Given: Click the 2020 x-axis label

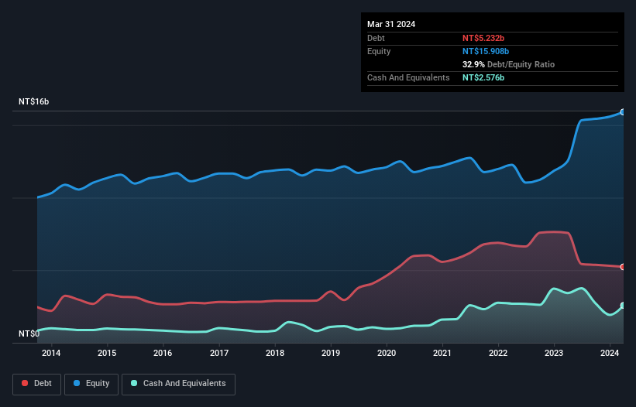Looking at the screenshot, I should click(387, 353).
